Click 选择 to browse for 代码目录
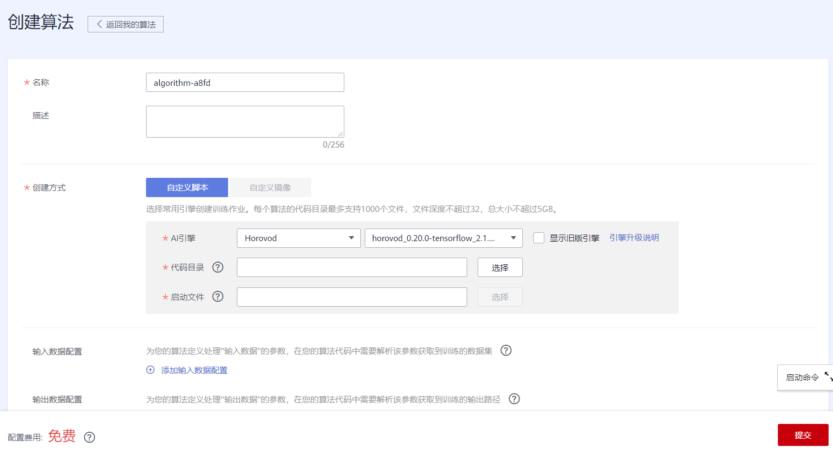Image resolution: width=833 pixels, height=452 pixels. [500, 267]
